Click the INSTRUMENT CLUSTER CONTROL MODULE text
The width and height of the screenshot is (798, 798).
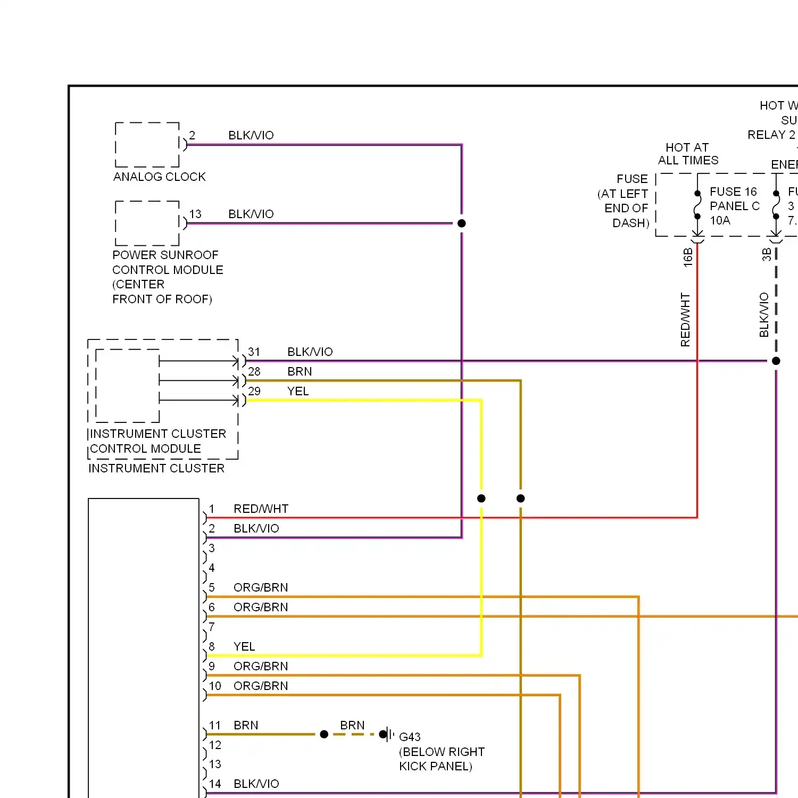coord(158,441)
